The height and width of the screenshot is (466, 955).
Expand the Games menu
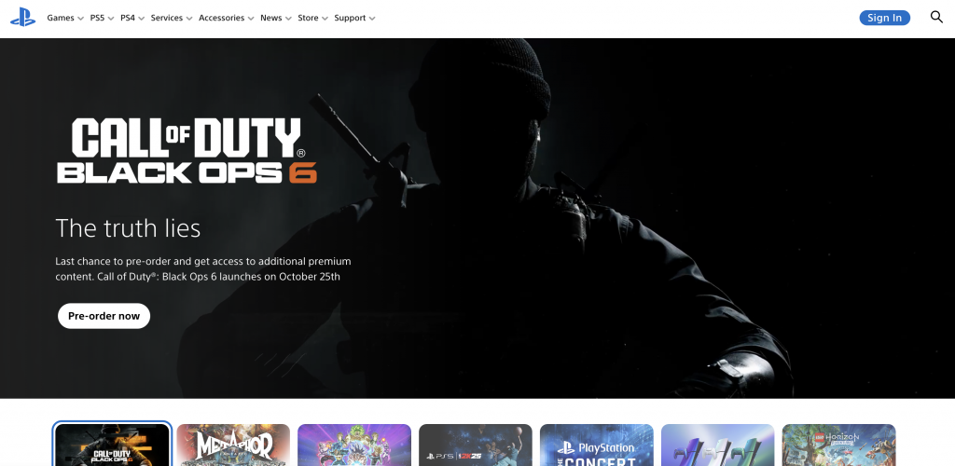coord(65,19)
